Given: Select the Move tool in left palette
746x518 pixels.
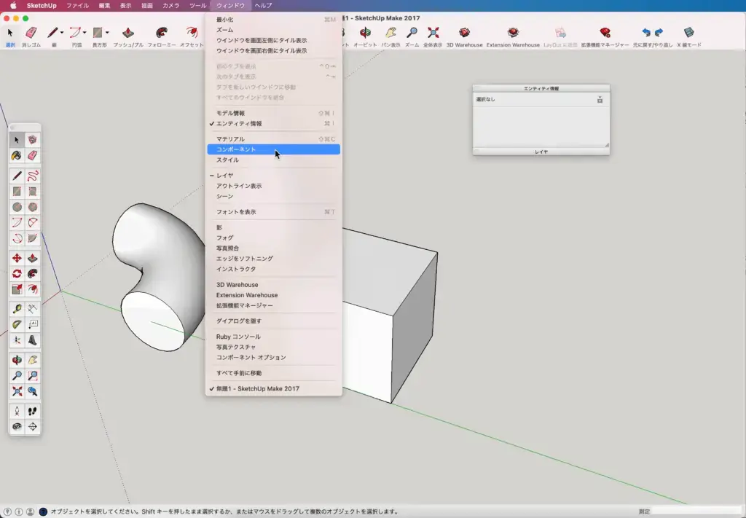Looking at the screenshot, I should (x=17, y=259).
